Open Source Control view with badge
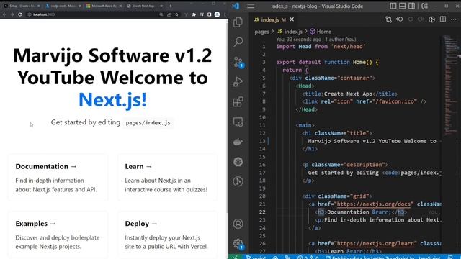Viewport: 461px width, 259px height. coord(238,62)
